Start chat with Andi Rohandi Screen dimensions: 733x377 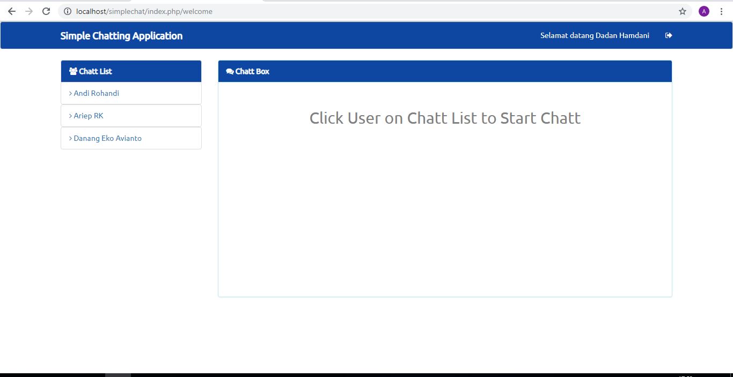pyautogui.click(x=97, y=93)
